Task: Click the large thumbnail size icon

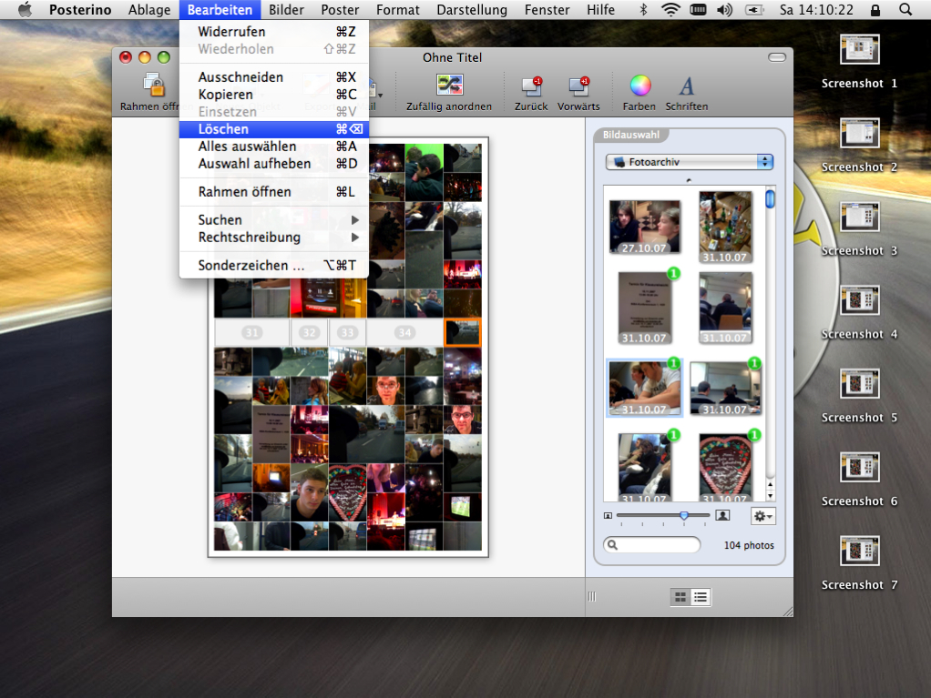Action: tap(722, 515)
